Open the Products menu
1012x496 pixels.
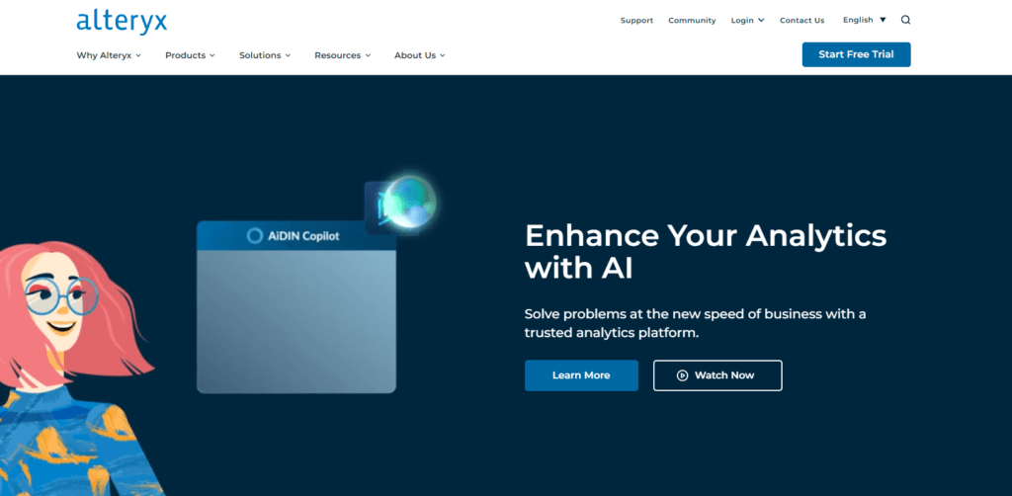click(190, 55)
